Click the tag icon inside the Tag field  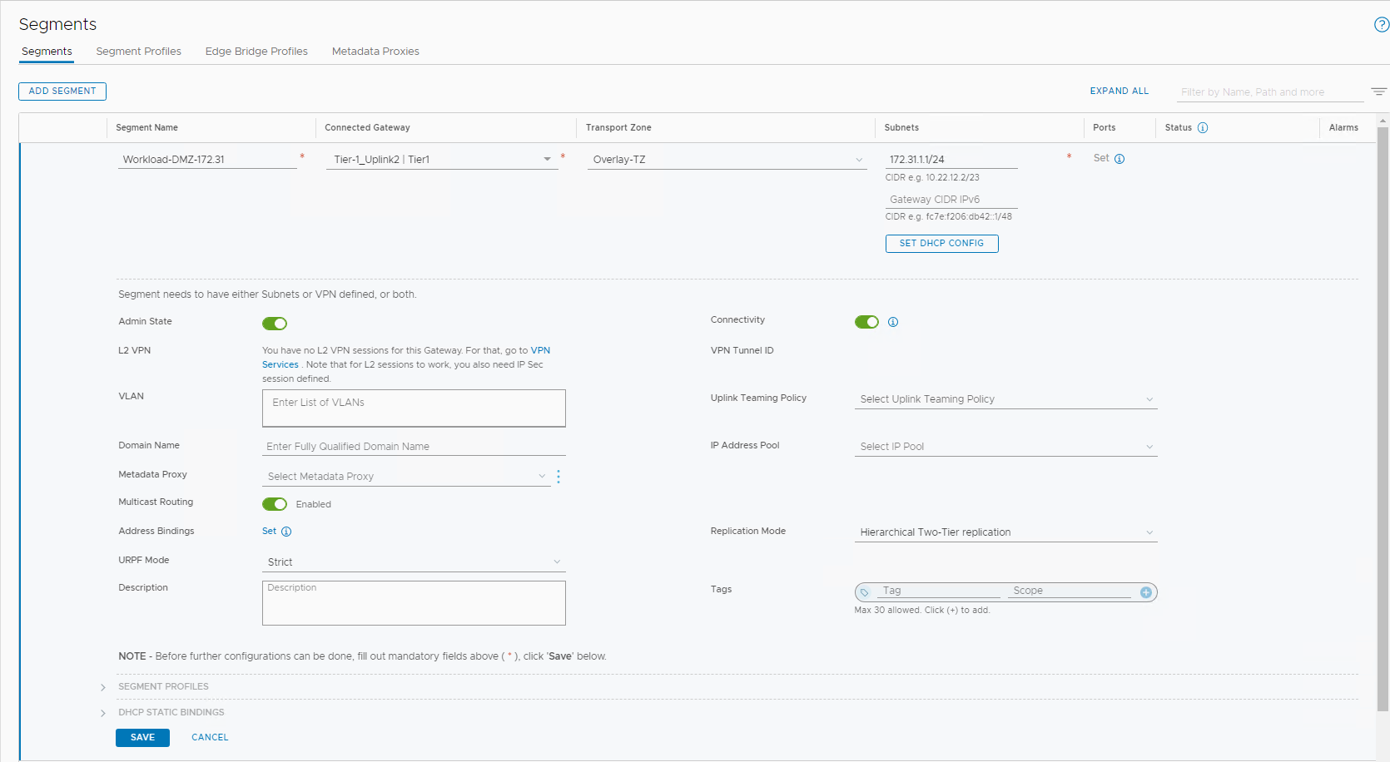865,591
